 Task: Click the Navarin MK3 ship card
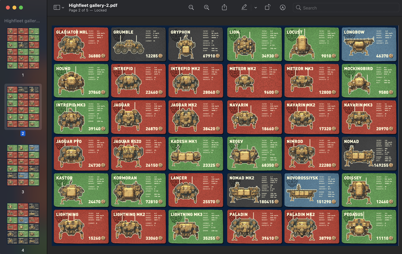tap(369, 117)
